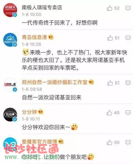This screenshot has height=164, width=133.
Task: Open username link 青岛信息港
Action: coord(34,37)
